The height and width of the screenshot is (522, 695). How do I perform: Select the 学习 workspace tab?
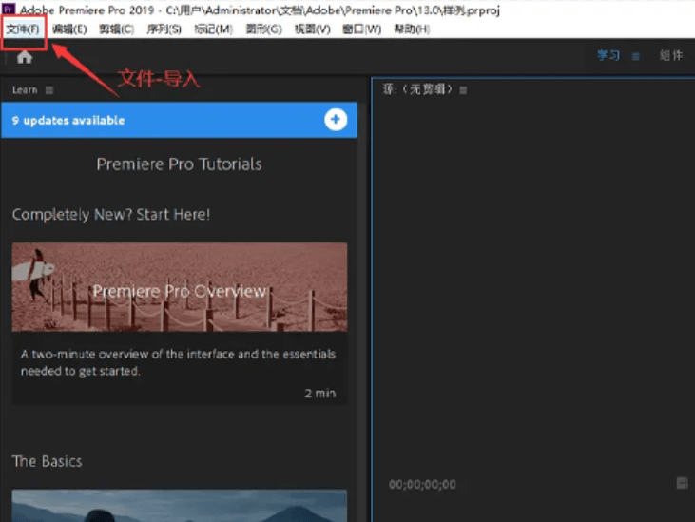[608, 56]
